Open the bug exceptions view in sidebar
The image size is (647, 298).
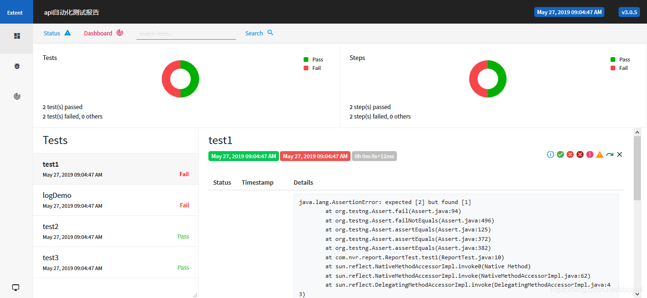pos(17,66)
